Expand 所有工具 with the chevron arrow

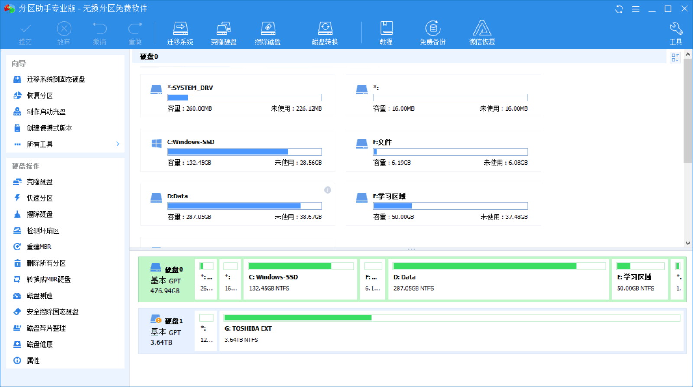point(117,144)
